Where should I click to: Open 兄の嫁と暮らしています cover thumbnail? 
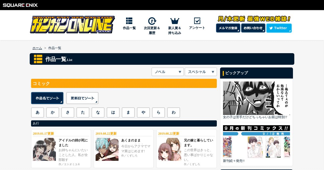coord(170,149)
